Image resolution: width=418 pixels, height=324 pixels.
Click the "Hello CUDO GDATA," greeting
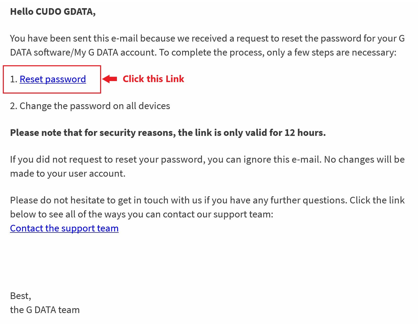[53, 12]
